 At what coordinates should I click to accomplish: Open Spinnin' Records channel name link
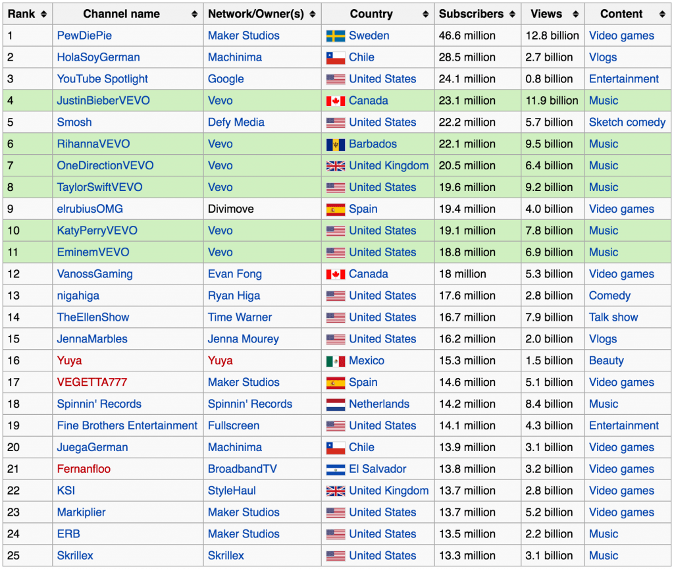99,404
